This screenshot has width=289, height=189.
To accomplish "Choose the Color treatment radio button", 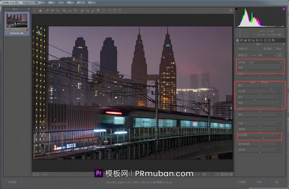I will click(x=265, y=49).
